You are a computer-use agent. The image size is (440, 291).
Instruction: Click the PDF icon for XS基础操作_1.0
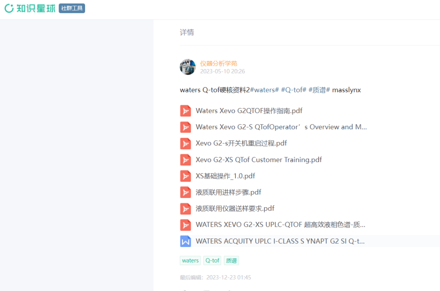185,176
